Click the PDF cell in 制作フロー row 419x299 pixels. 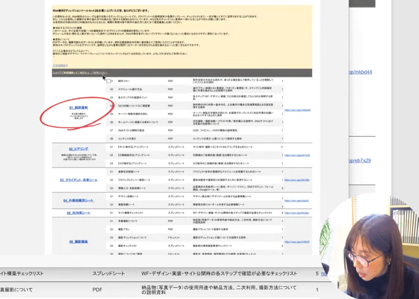[x=171, y=81]
